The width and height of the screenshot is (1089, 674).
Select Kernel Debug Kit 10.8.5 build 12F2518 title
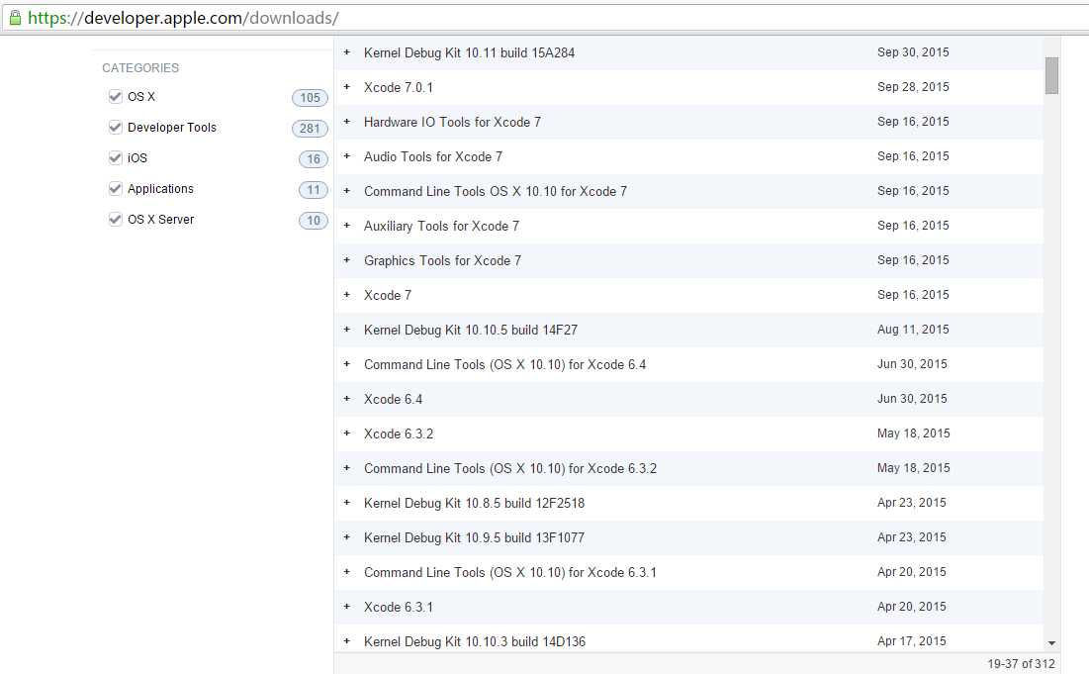475,503
